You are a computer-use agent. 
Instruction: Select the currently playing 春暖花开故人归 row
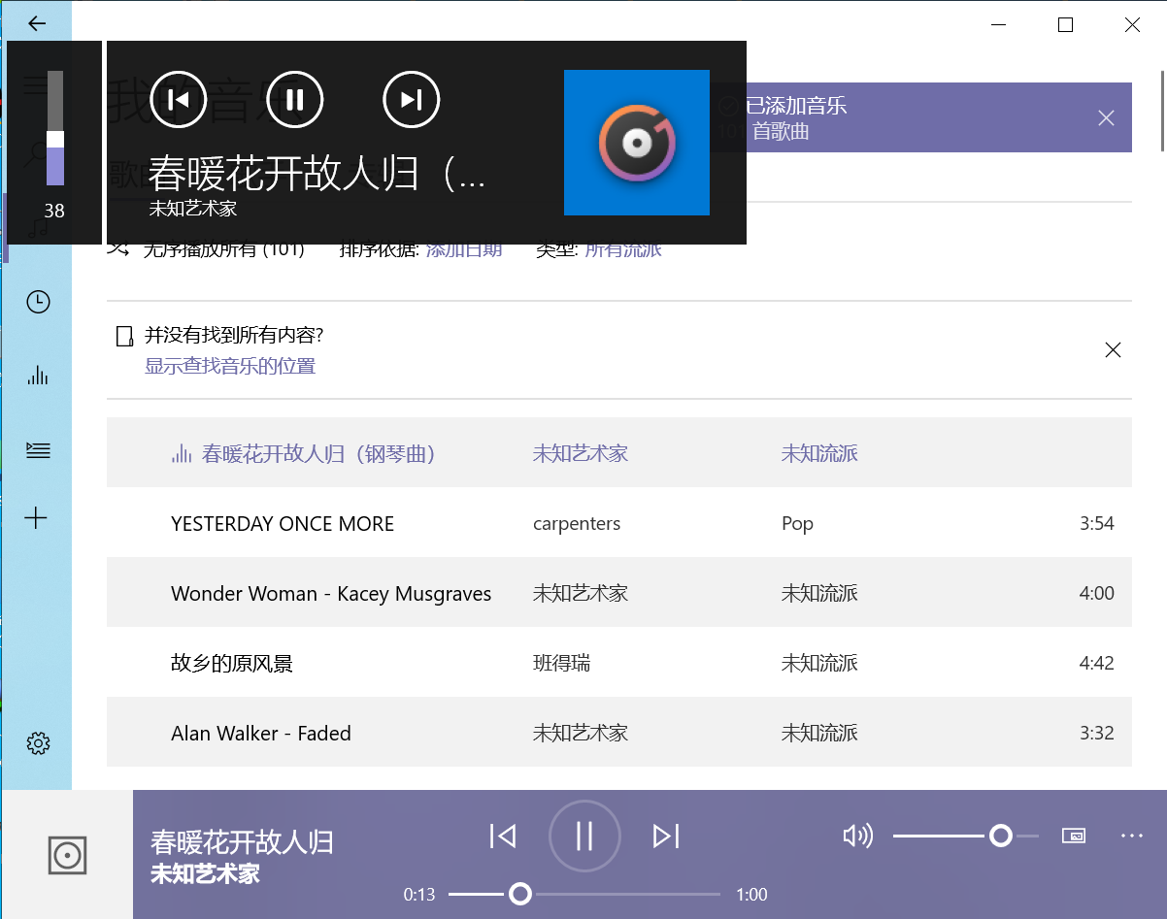click(619, 452)
